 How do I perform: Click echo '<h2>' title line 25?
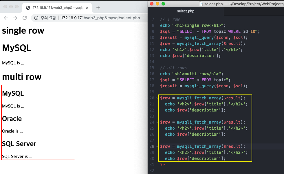pos(206,128)
